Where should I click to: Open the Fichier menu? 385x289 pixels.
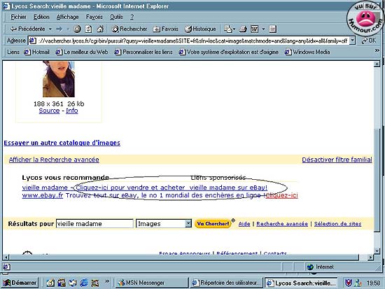pyautogui.click(x=18, y=17)
